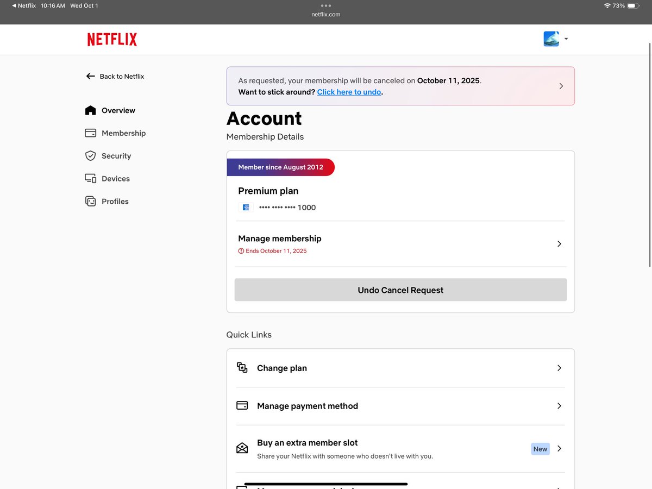Click the Change plan row chevron
This screenshot has width=652, height=489.
(559, 368)
